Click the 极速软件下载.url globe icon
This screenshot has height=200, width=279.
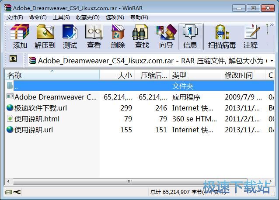click(x=10, y=107)
